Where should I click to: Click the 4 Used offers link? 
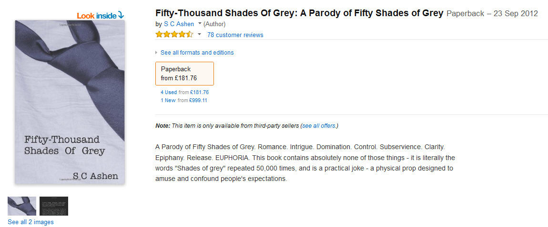169,92
